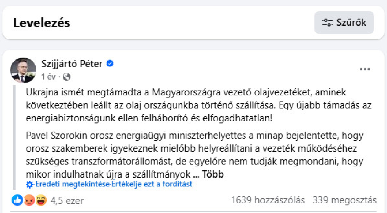The width and height of the screenshot is (387, 213).
Task: Open Szijjártó Péter's profile picture
Action: 23,70
